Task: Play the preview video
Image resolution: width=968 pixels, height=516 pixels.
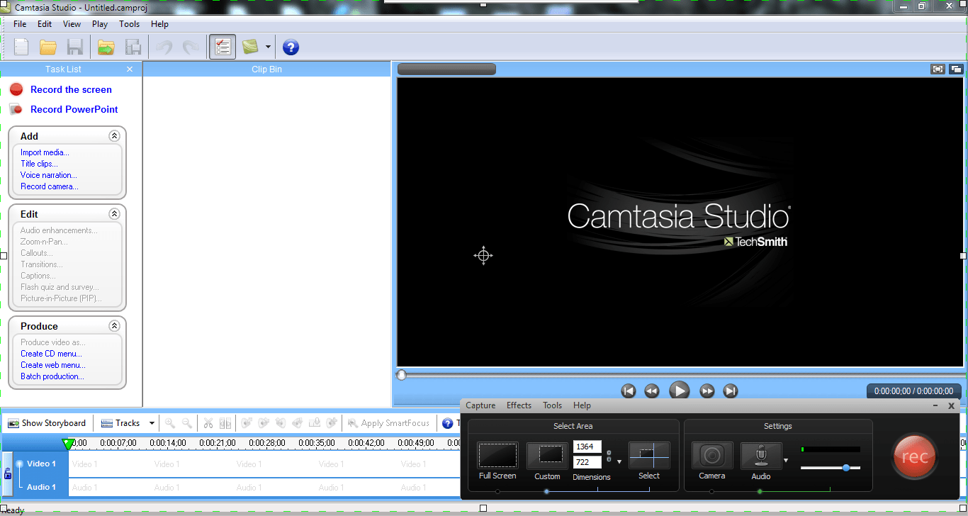Action: [x=679, y=391]
